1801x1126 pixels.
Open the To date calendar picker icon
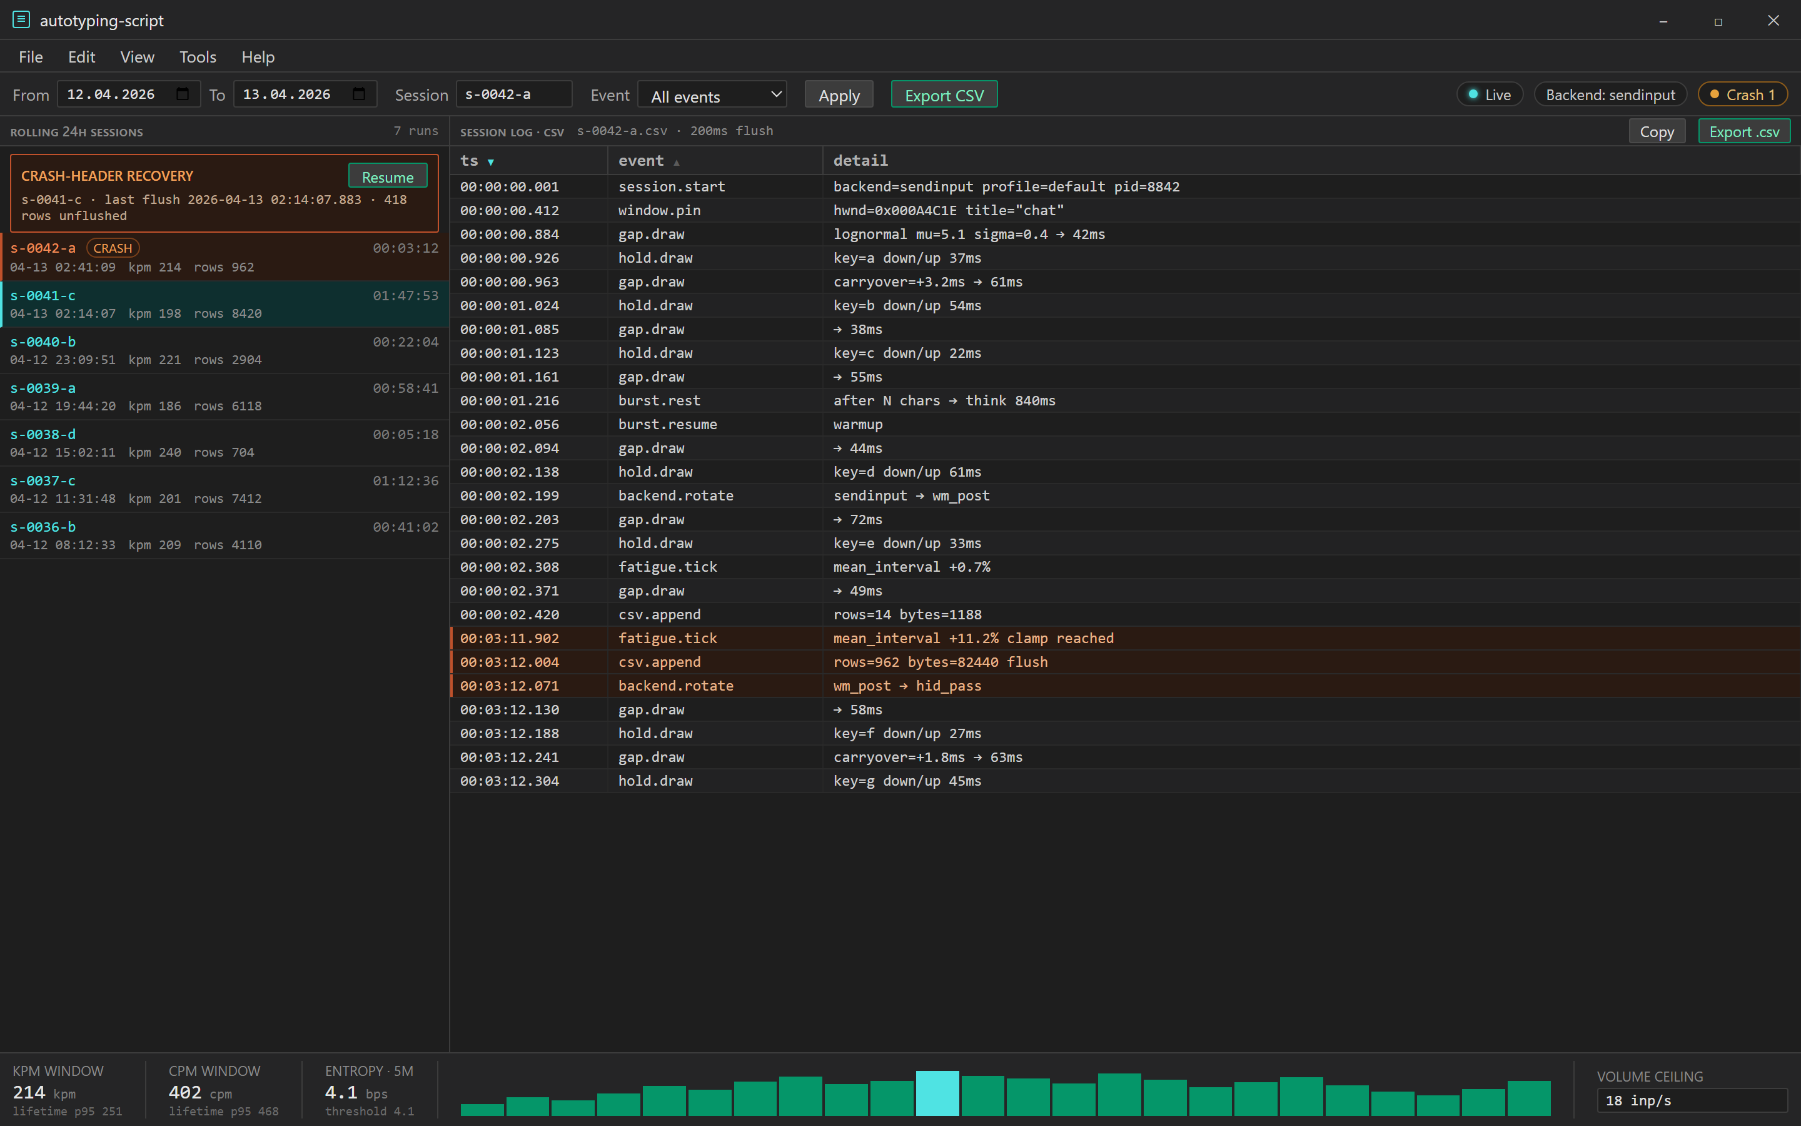coord(359,94)
